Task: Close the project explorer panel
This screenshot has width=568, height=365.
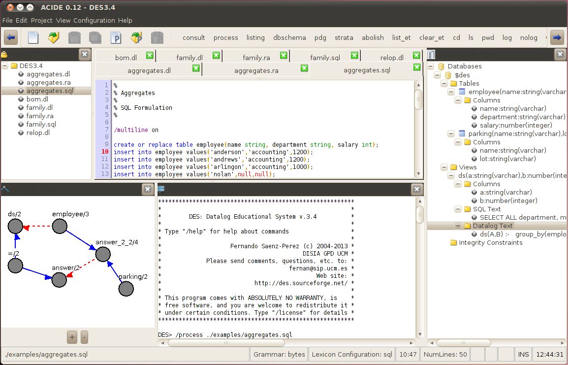Action: tap(85, 54)
